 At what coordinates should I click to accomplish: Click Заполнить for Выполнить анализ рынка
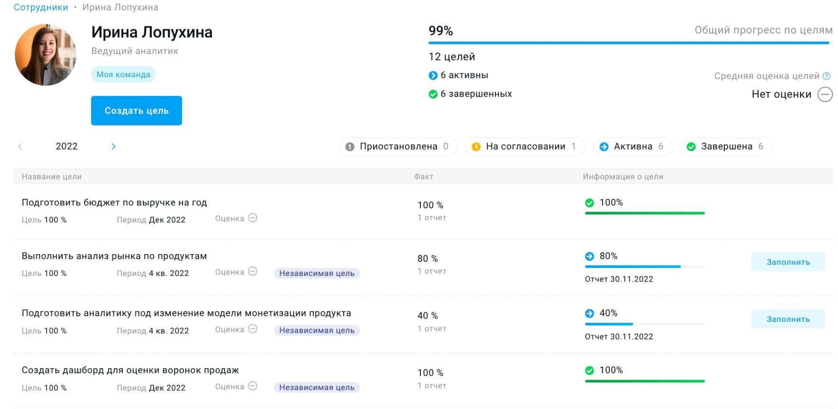pos(788,262)
